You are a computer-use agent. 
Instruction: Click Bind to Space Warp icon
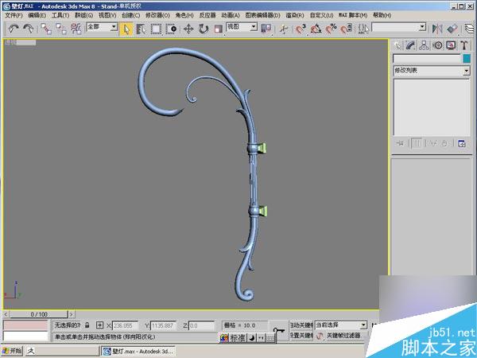[x=76, y=29]
